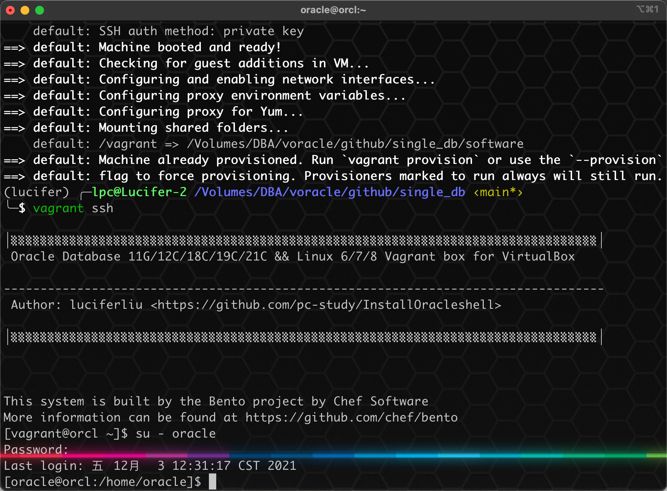Click 'This system is built by the Bento project' line
This screenshot has width=667, height=491.
[216, 401]
